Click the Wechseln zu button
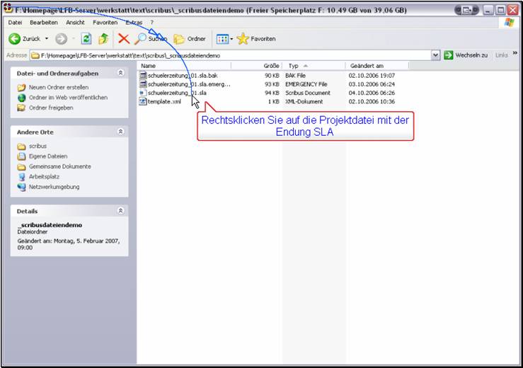523x368 pixels. pyautogui.click(x=466, y=55)
